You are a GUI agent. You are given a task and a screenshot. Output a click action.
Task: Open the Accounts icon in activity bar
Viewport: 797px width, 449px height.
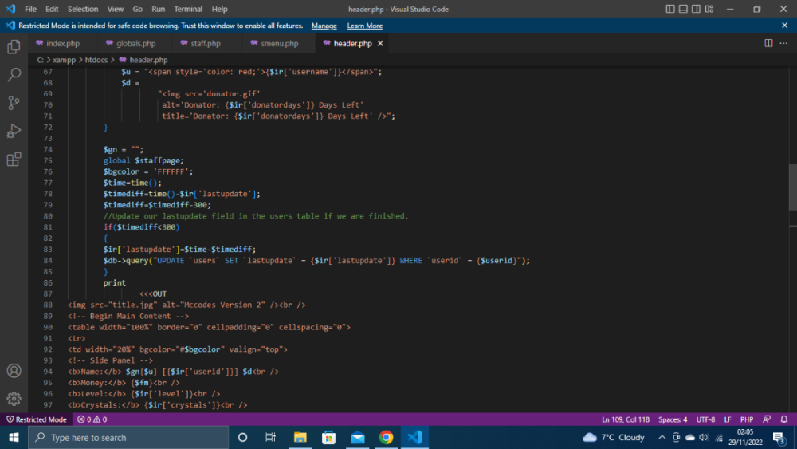pyautogui.click(x=14, y=371)
